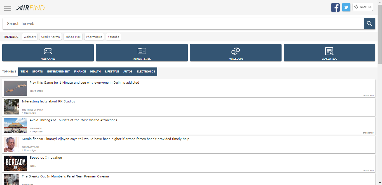View the Lifestyle tab
382x185 pixels.
click(x=112, y=72)
